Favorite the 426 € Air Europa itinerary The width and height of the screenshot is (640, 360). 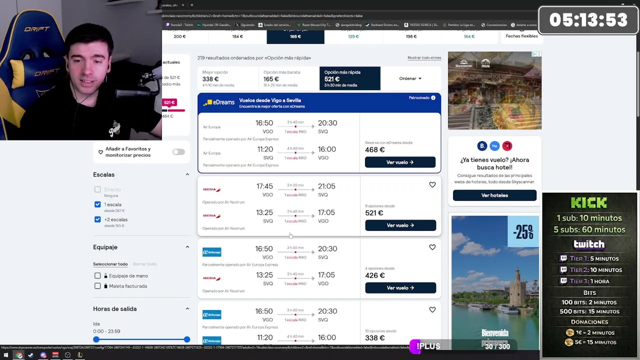432,247
